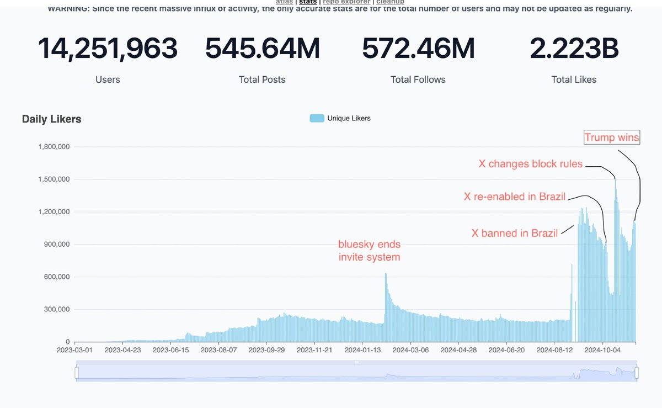Click the 2023-09-29 x-axis date
This screenshot has width=662, height=408.
pos(266,349)
